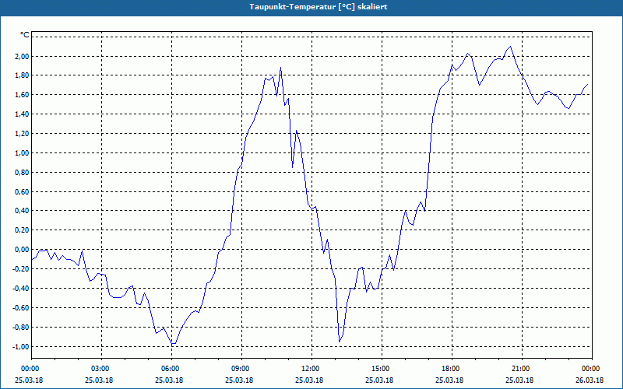Screen dimensions: 623x389
Task: Click the 21:00 time label
Action: [521, 369]
